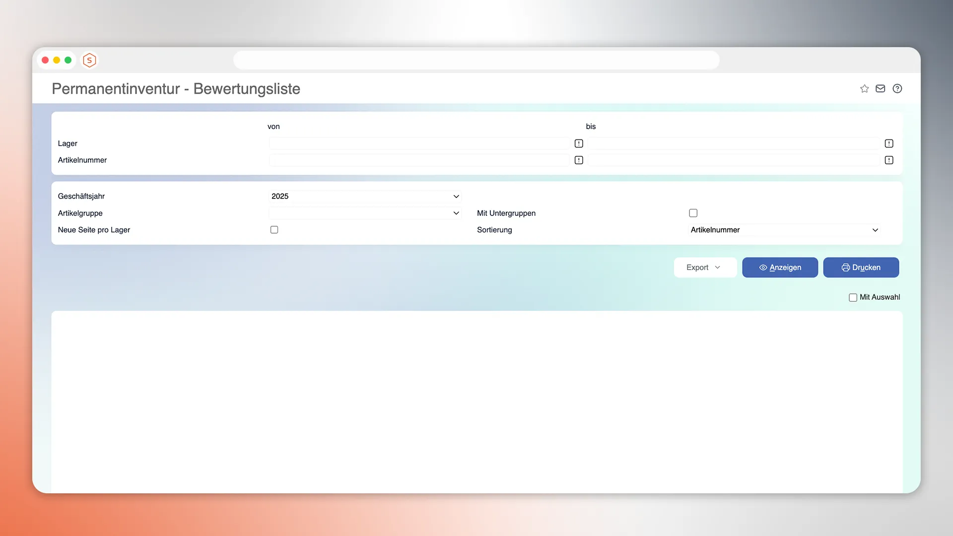Check Neue Seite pro Lager
Viewport: 953px width, 536px height.
274,230
